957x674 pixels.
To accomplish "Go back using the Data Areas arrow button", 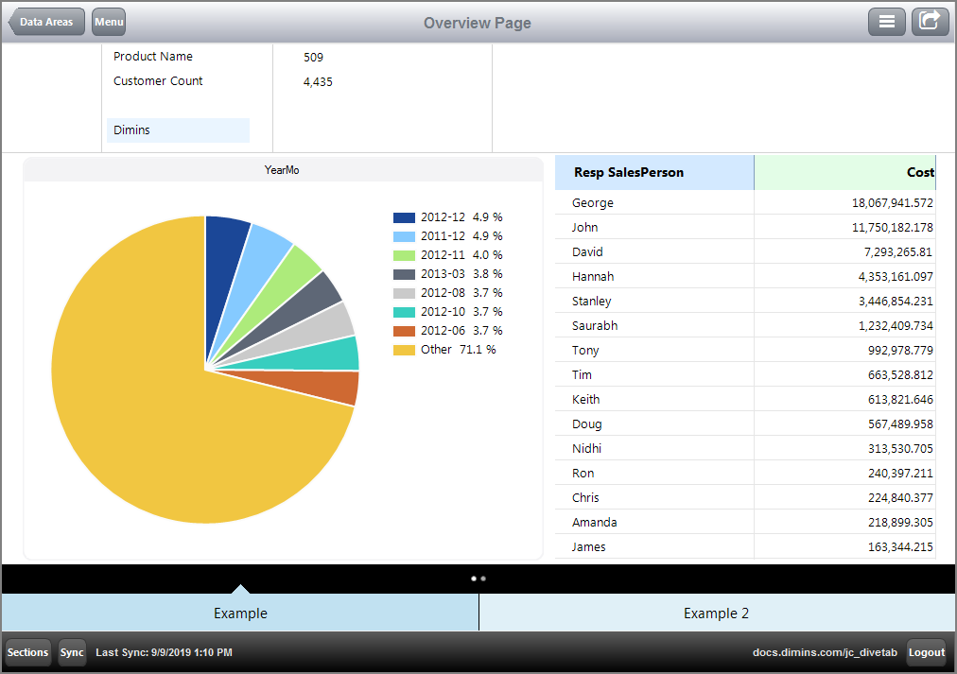I will point(45,21).
